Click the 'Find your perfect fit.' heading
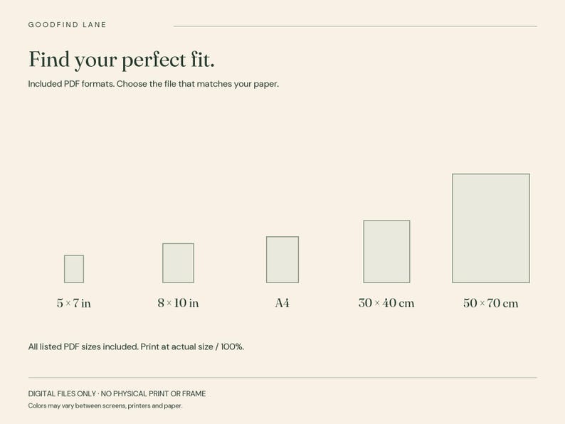565x424 pixels. pyautogui.click(x=122, y=60)
